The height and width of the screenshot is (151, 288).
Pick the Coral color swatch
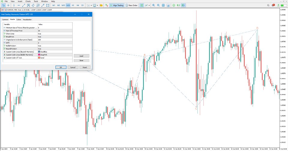tap(39, 58)
